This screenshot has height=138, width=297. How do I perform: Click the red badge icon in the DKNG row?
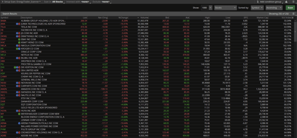coord(19,36)
